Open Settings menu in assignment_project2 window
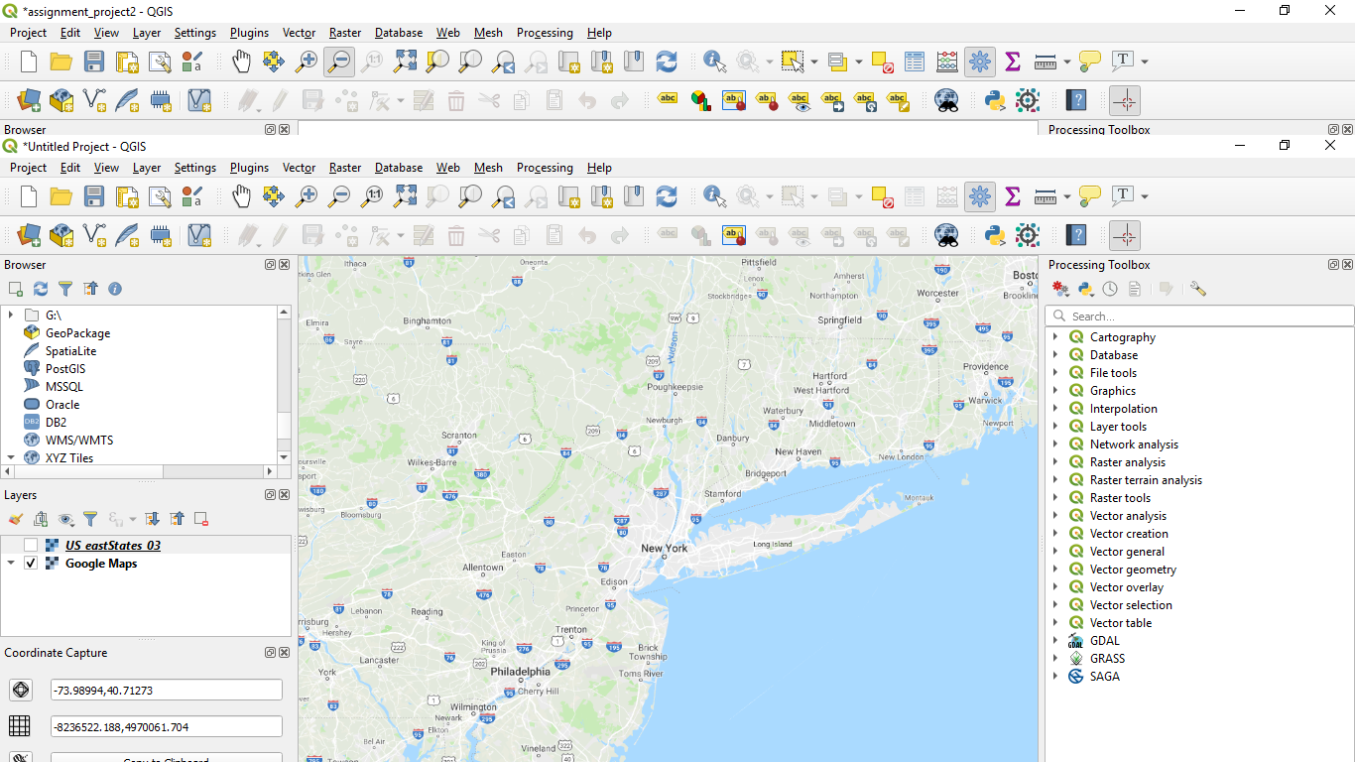 [195, 33]
